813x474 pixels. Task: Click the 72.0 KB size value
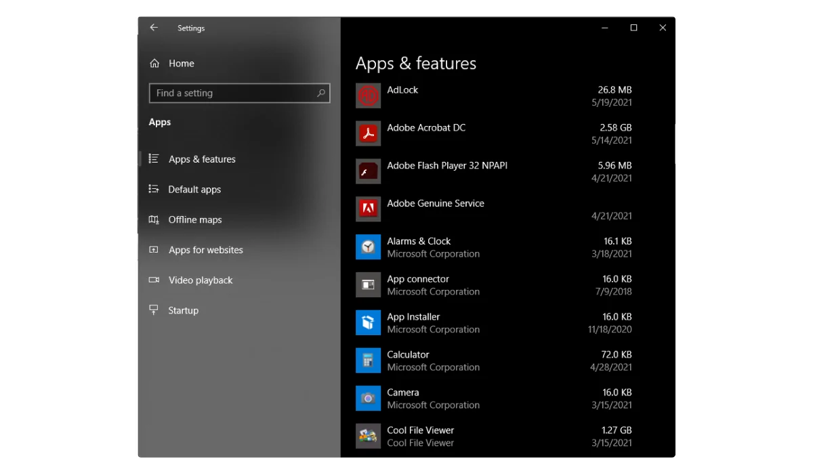coord(617,355)
